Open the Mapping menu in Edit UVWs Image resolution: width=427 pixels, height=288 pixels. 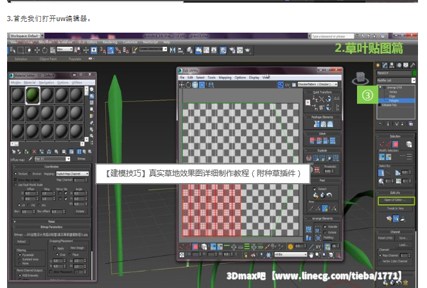(225, 77)
